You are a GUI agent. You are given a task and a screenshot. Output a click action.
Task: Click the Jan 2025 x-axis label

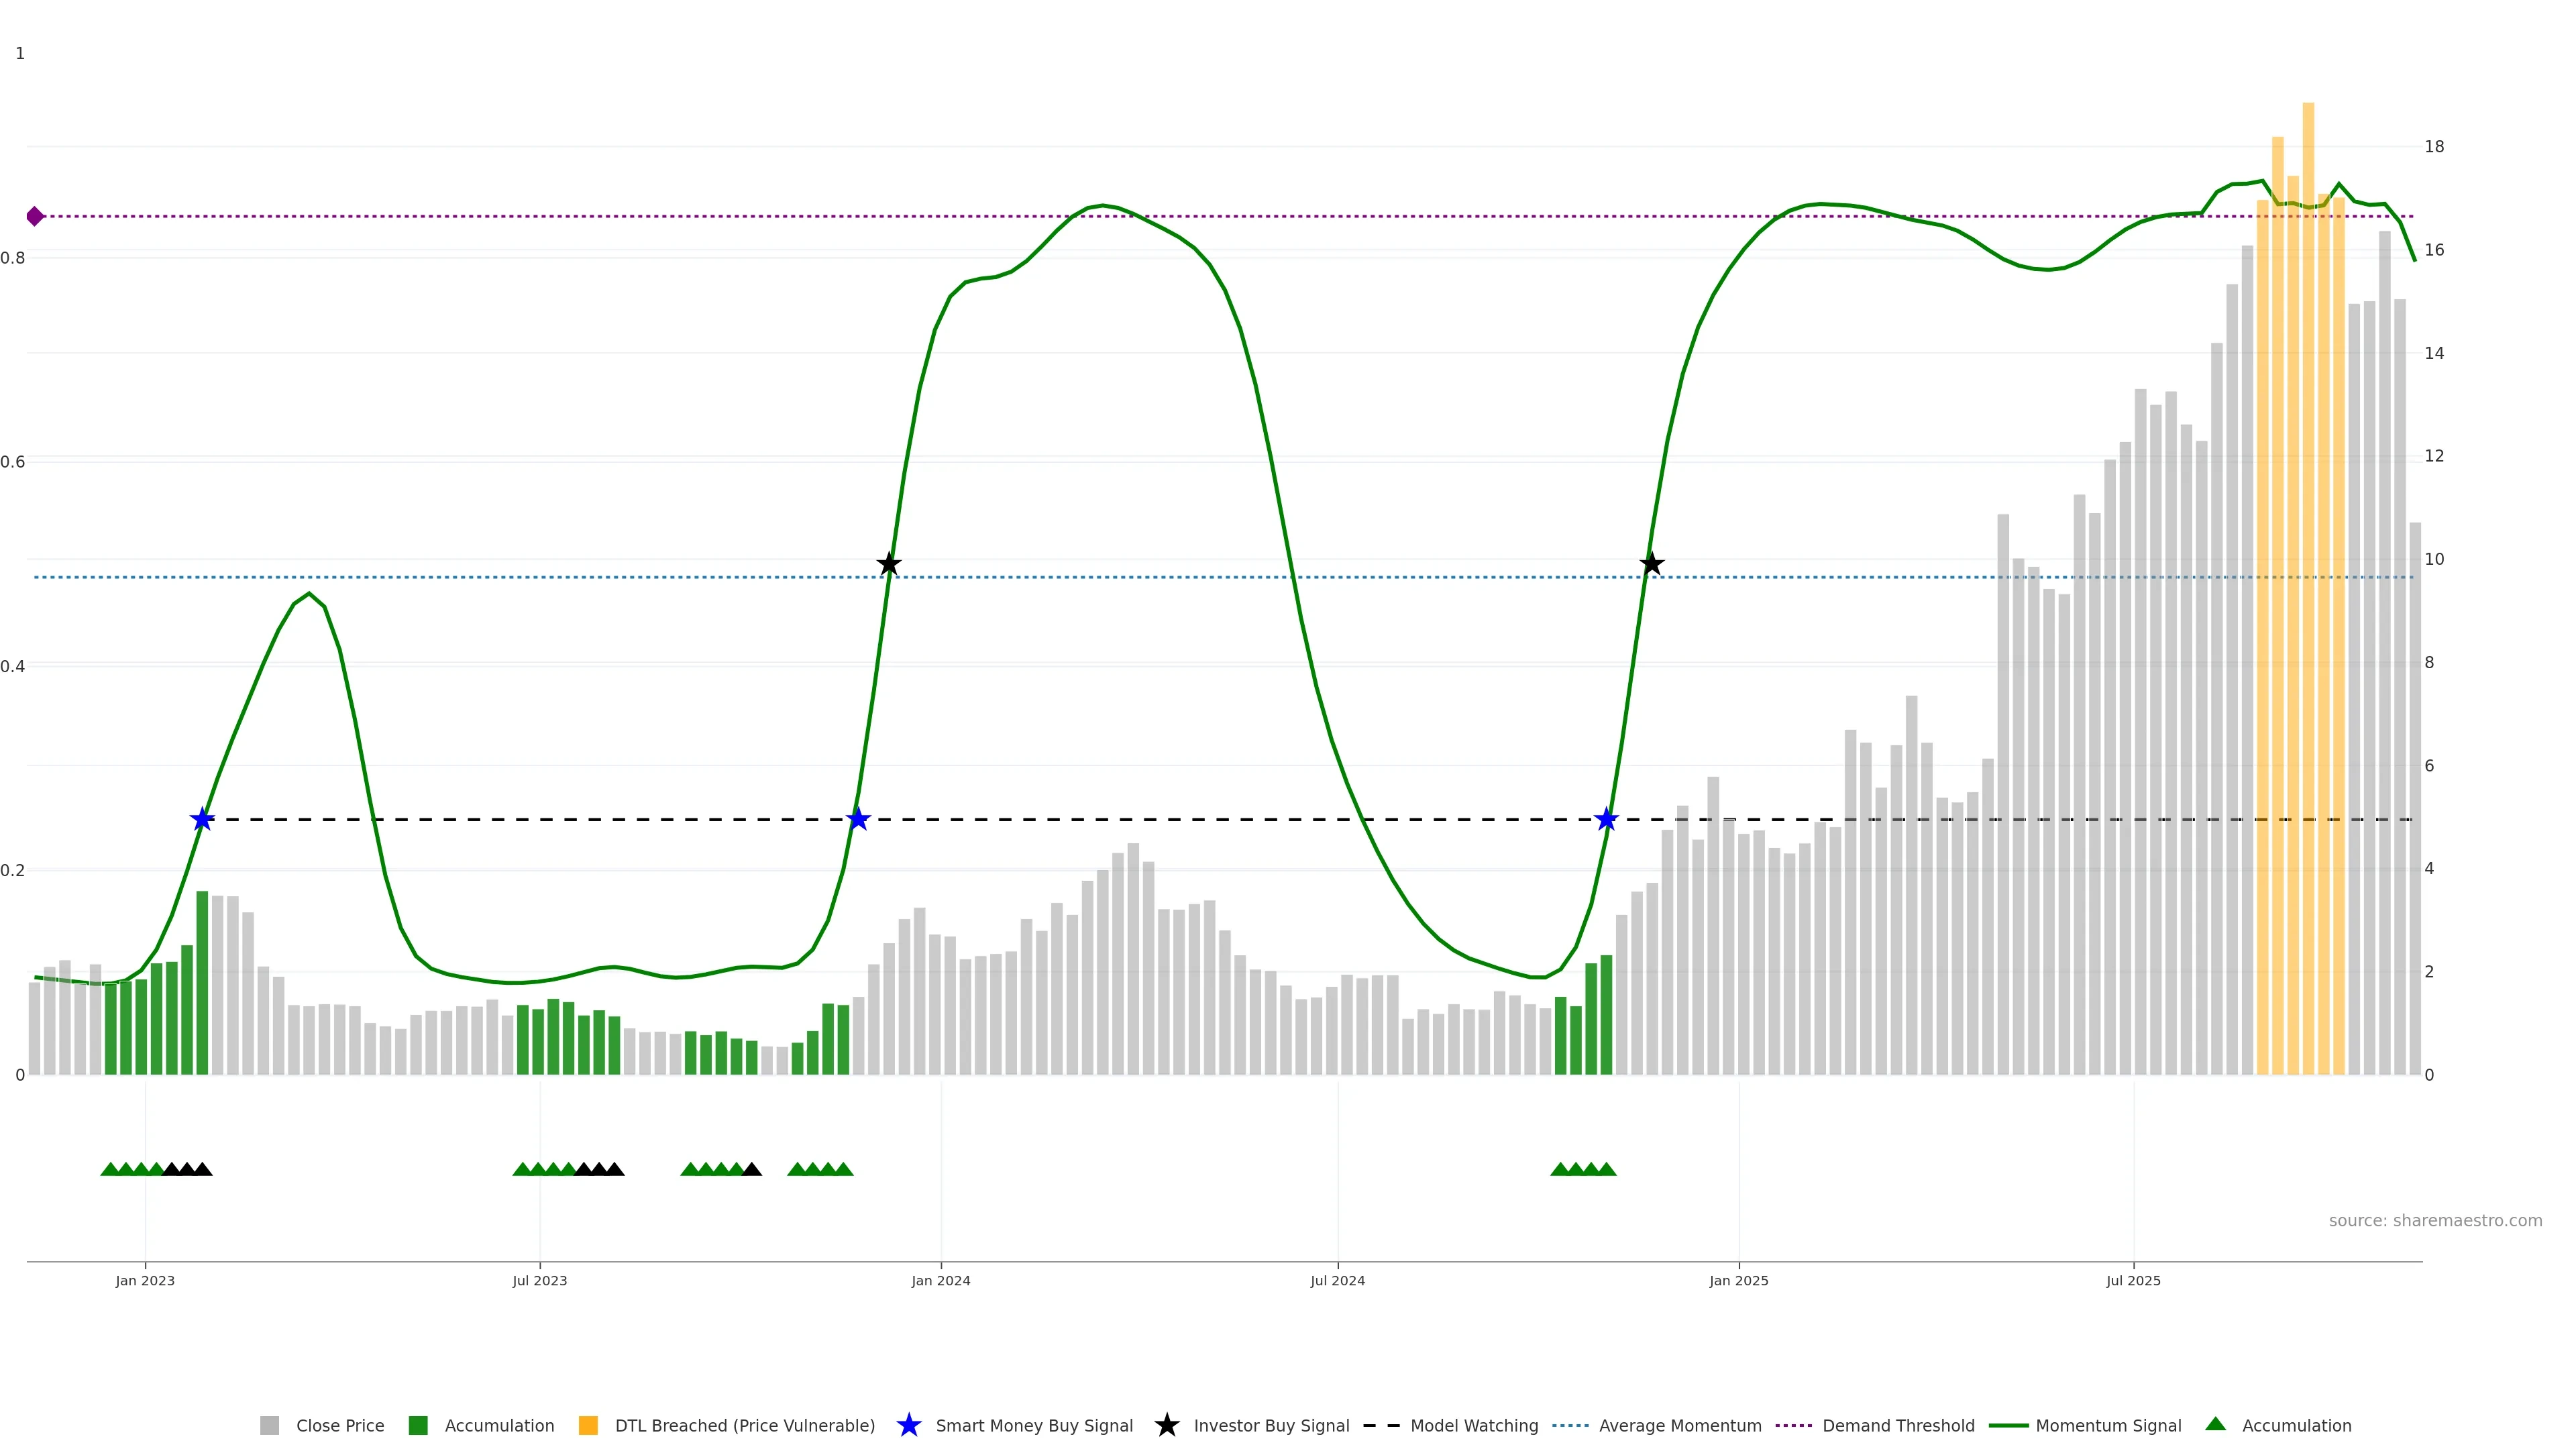[1738, 1281]
